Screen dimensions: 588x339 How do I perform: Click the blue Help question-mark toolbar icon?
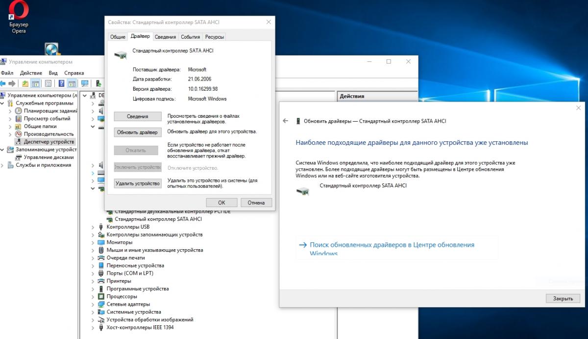point(62,83)
